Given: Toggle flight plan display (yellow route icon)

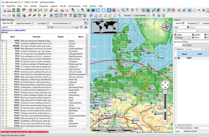Looking at the screenshot, I should (x=154, y=10).
